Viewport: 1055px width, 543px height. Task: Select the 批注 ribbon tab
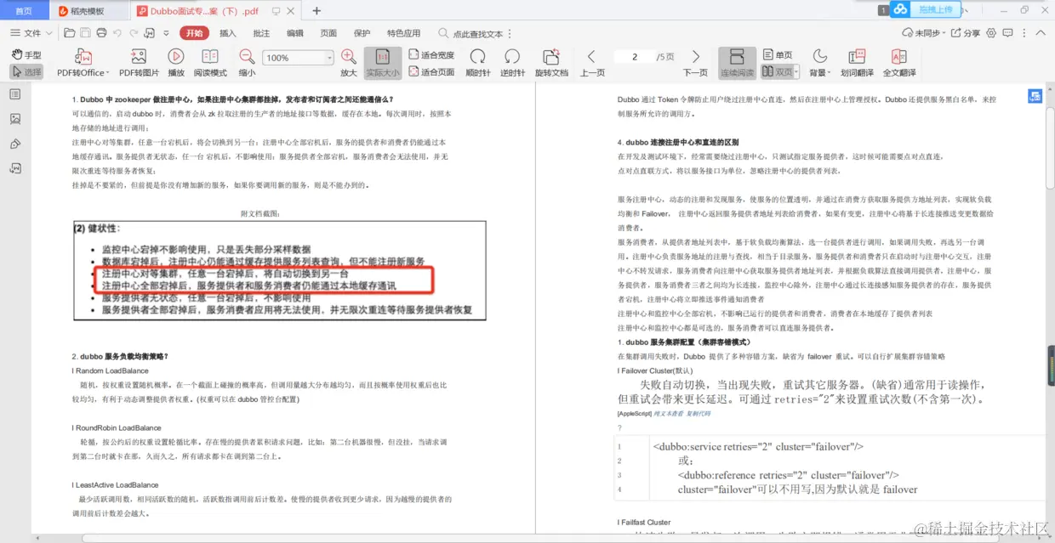click(261, 33)
